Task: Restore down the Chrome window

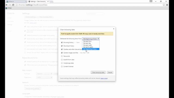Action: click(161, 1)
